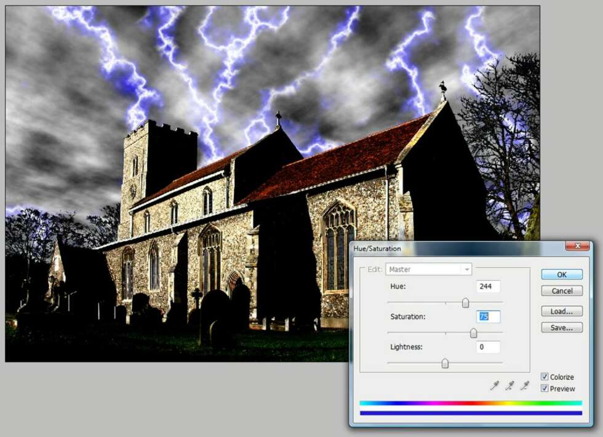Click the Lightness slider handle
This screenshot has width=603, height=437.
pyautogui.click(x=445, y=363)
